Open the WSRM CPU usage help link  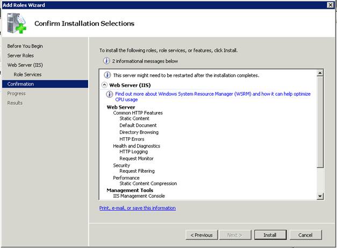pyautogui.click(x=212, y=97)
